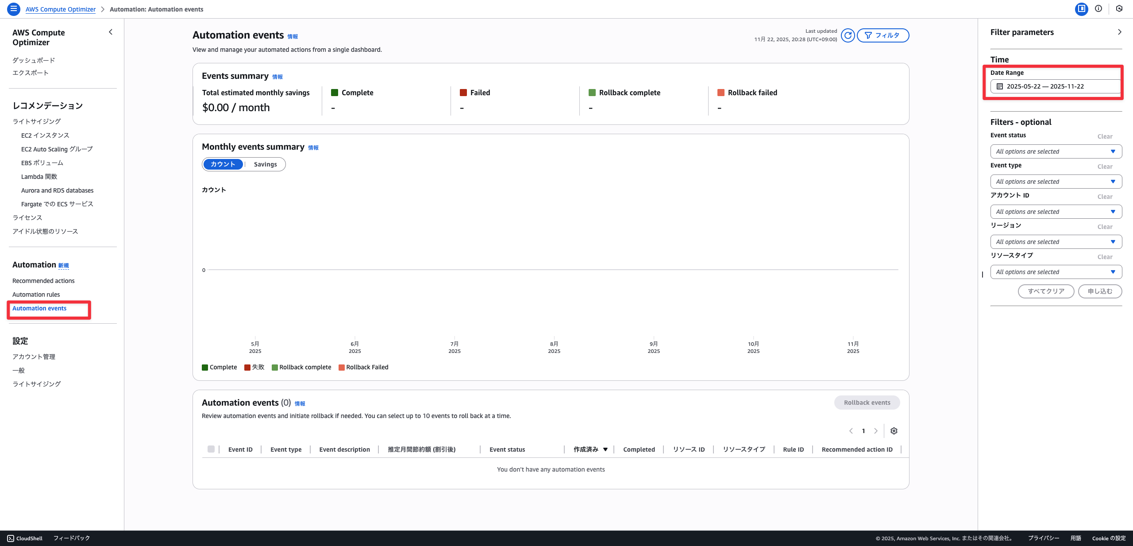Open the hamburger navigation menu icon

coord(14,9)
